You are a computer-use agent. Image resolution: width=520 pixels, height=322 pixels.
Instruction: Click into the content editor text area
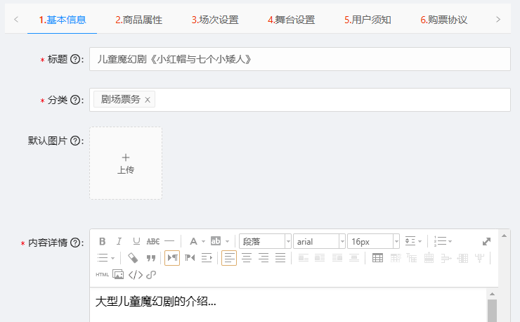(x=288, y=305)
